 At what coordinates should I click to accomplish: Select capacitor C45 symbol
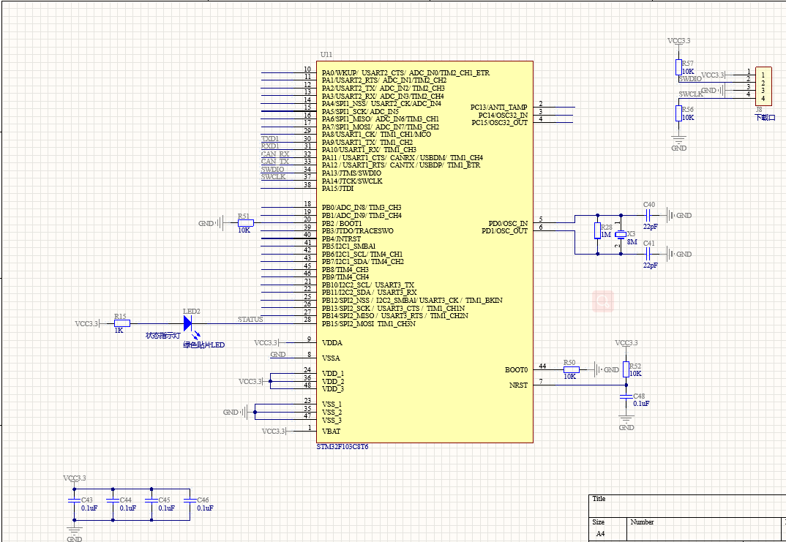tap(152, 500)
